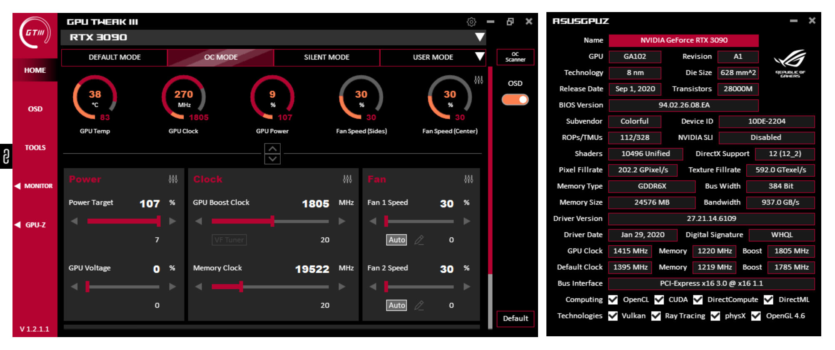Click the NVIDIA GeForce RTX 3090 name field
The height and width of the screenshot is (350, 835).
tap(683, 40)
